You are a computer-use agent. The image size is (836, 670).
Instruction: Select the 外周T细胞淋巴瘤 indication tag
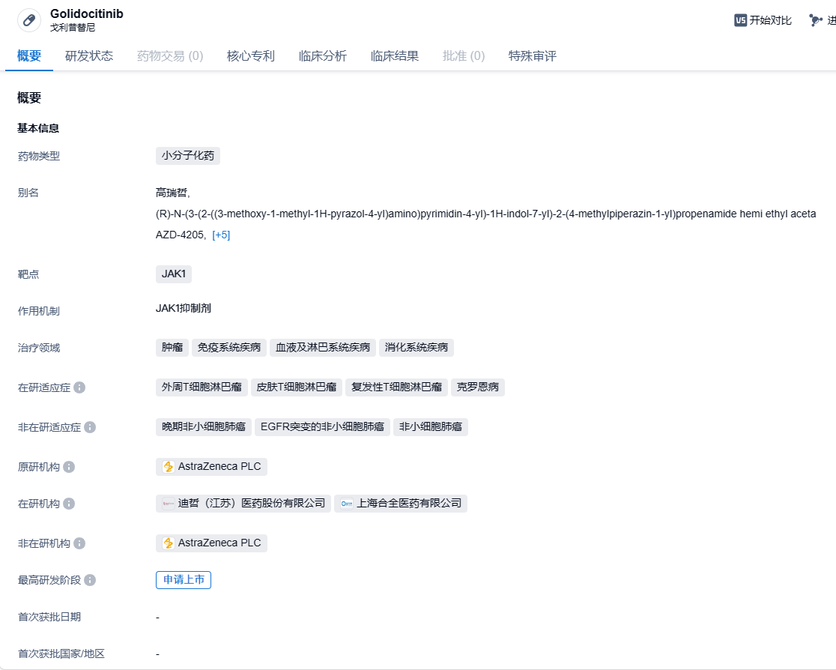(202, 387)
